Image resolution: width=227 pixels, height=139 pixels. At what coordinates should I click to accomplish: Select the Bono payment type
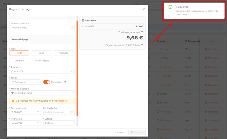[41, 53]
